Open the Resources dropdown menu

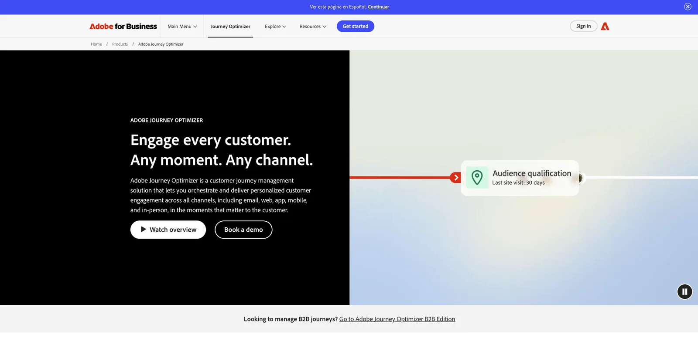click(x=313, y=27)
